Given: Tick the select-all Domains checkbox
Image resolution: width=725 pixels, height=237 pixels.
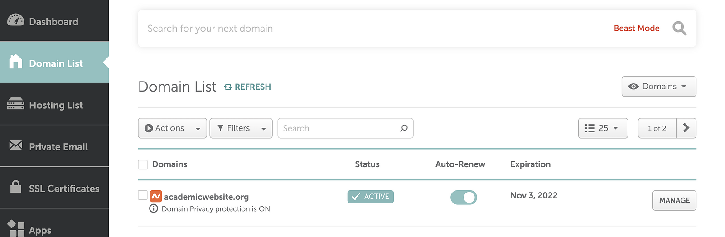Looking at the screenshot, I should coord(143,164).
